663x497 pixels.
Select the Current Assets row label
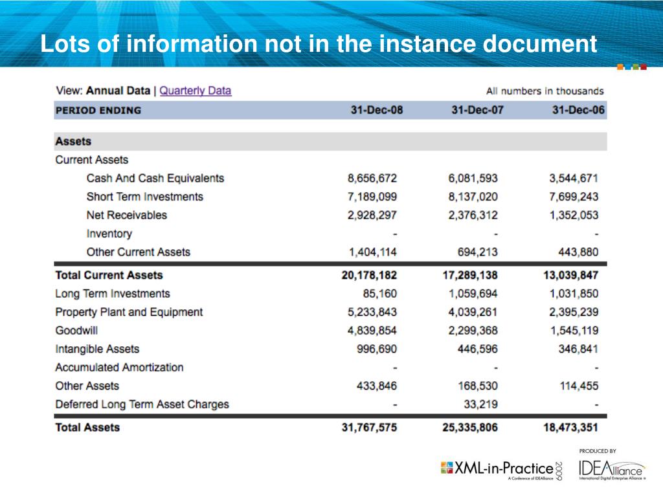pyautogui.click(x=92, y=160)
